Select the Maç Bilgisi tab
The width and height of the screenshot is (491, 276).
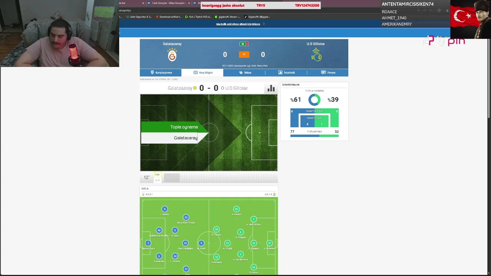[x=203, y=72]
